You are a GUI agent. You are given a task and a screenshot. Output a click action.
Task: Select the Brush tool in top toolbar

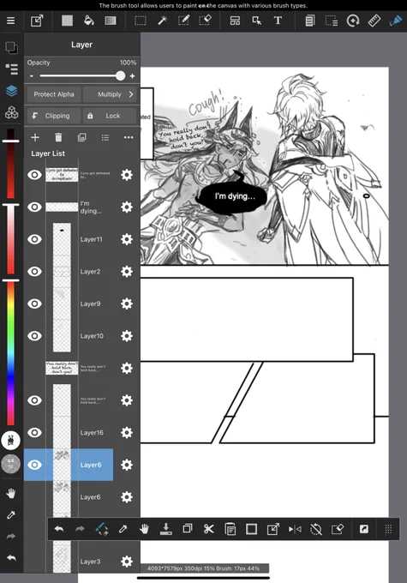click(396, 21)
